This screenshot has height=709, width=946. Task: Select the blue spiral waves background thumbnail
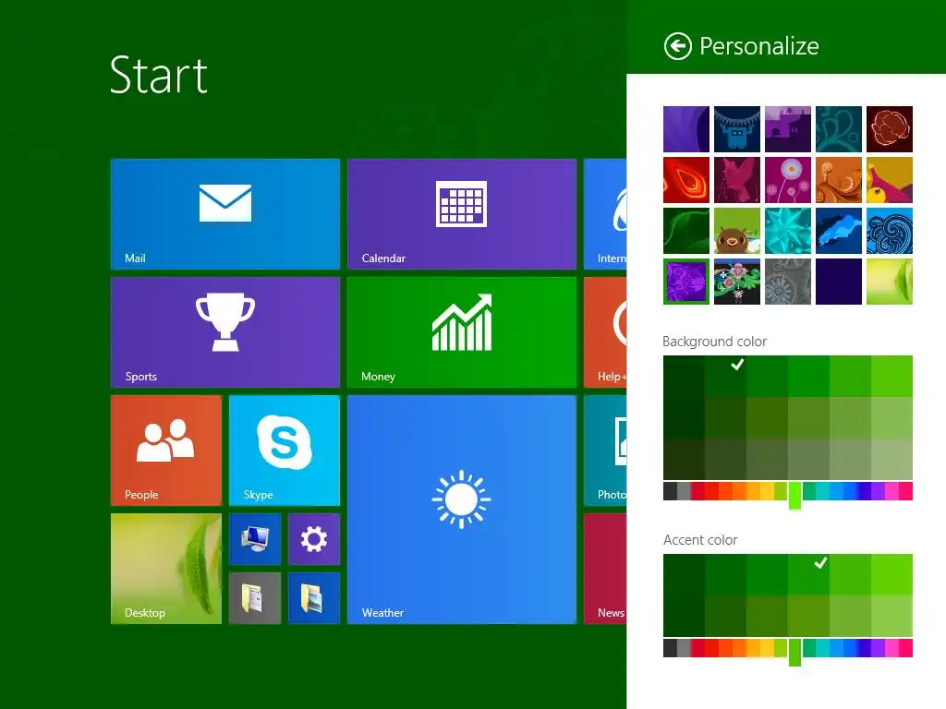click(x=890, y=231)
